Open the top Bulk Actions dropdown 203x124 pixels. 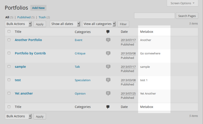(x=19, y=24)
